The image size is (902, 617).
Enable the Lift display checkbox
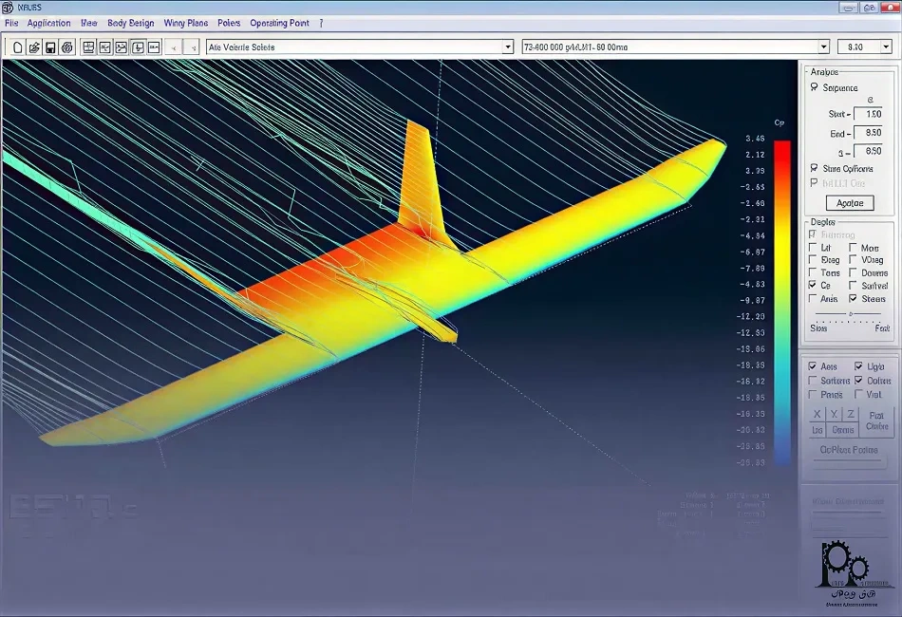point(813,248)
